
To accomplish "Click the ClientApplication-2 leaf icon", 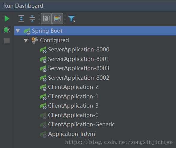I will click(x=43, y=87).
